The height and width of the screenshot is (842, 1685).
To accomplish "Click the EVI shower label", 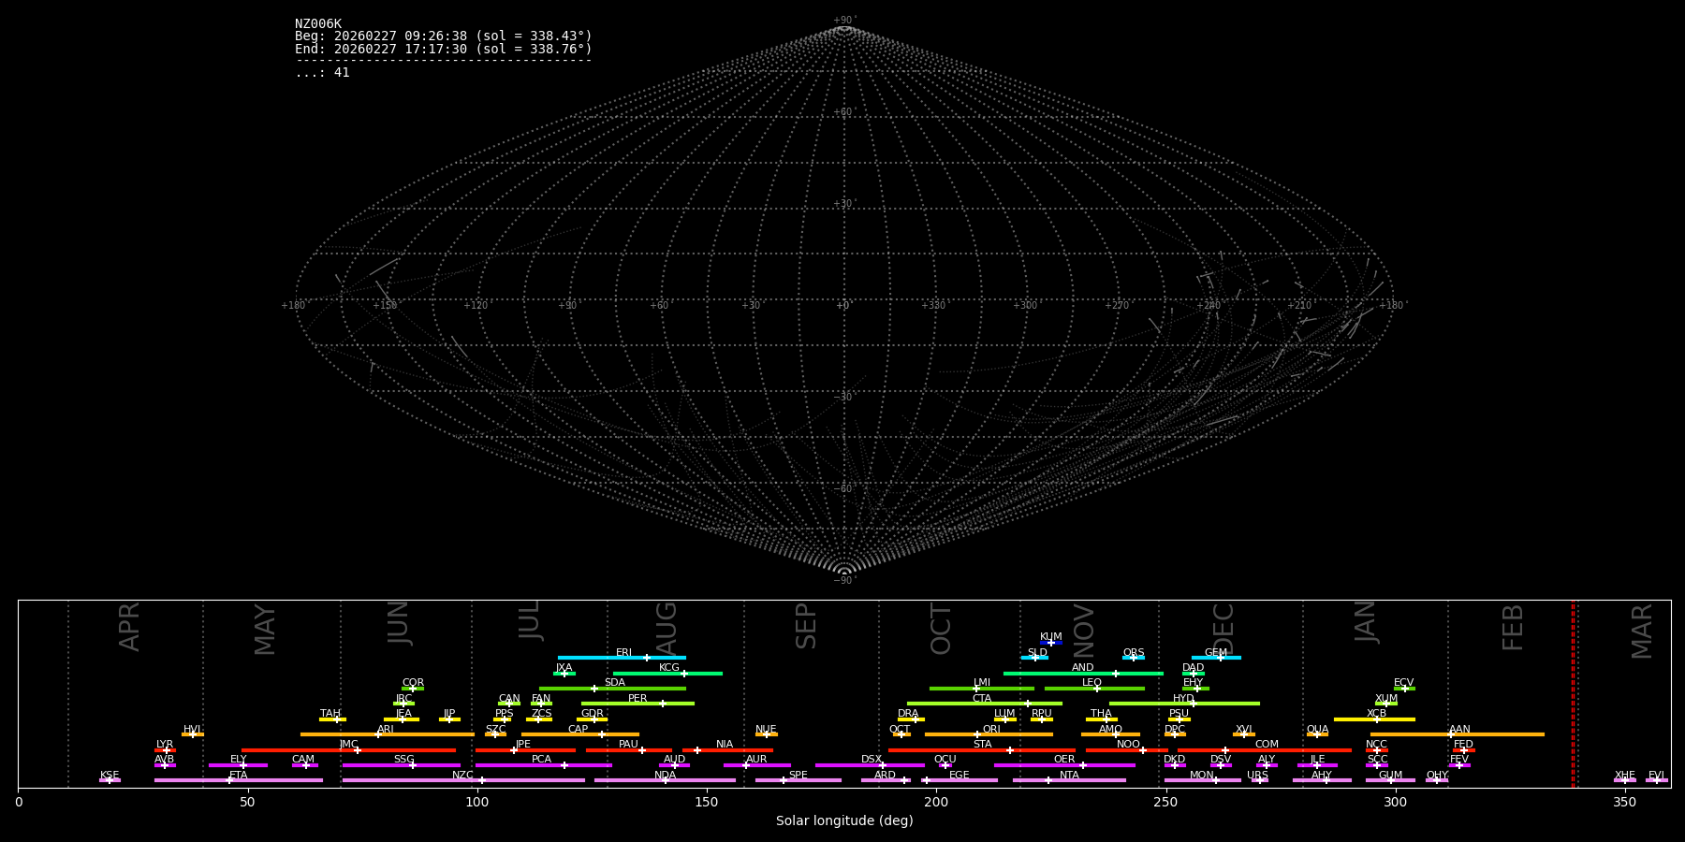I will pyautogui.click(x=1656, y=776).
